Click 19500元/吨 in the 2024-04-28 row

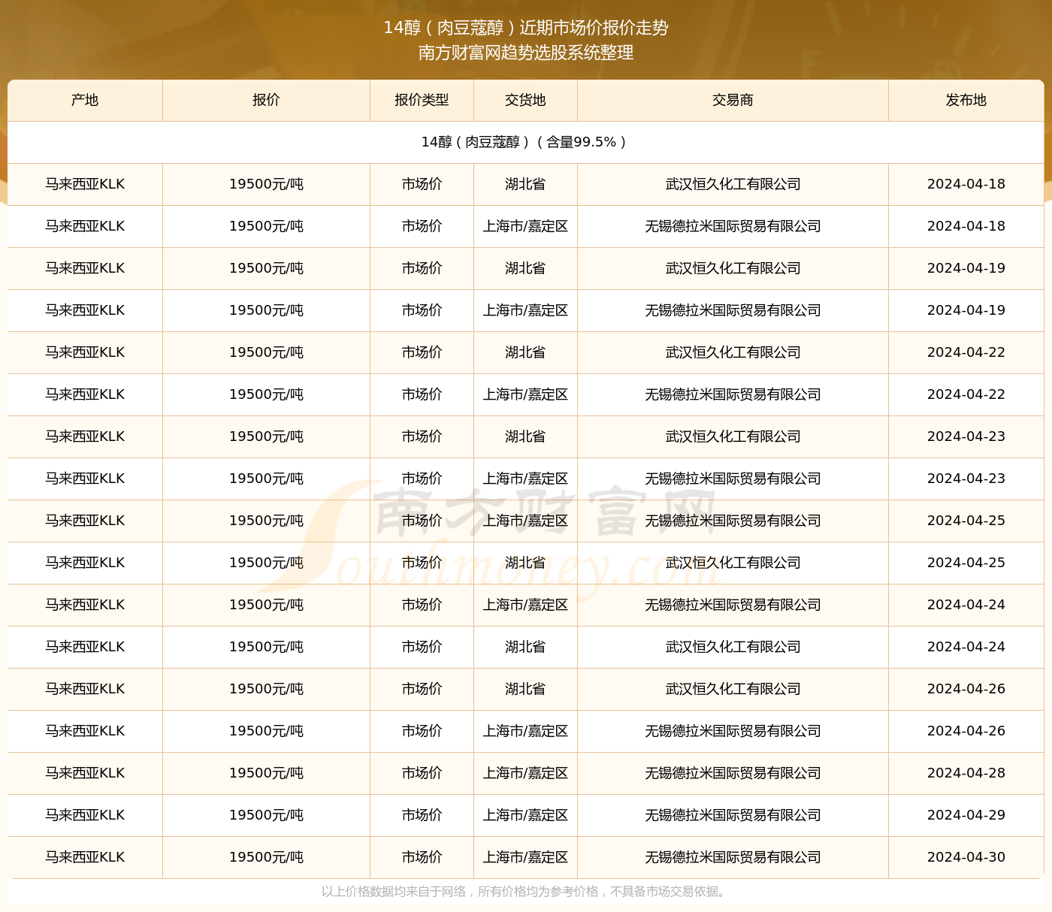pyautogui.click(x=266, y=773)
